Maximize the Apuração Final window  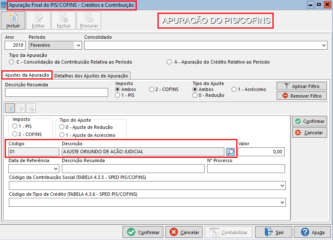tap(319, 5)
